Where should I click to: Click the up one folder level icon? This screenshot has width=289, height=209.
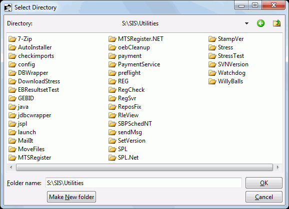276,23
